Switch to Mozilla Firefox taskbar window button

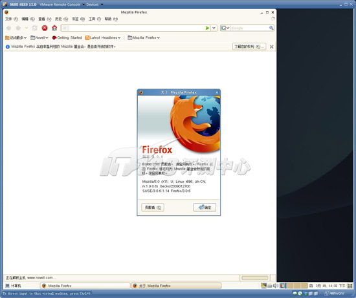(85, 286)
